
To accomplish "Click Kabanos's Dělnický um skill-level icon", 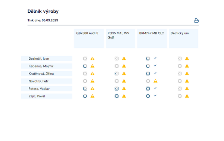I will click(180, 66).
